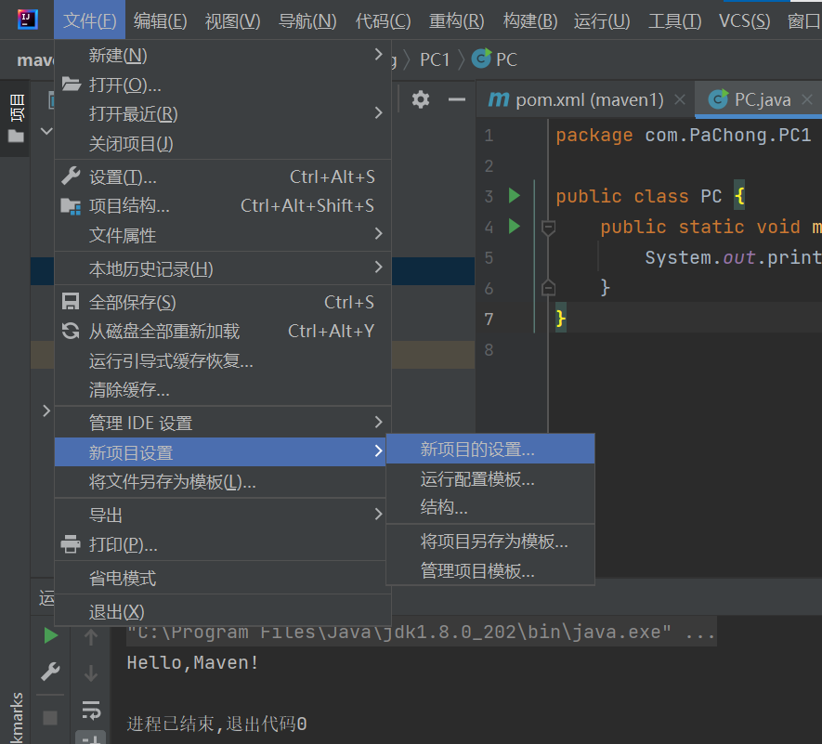Click the up arrow in the Run console toolbar
822x744 pixels.
point(91,637)
